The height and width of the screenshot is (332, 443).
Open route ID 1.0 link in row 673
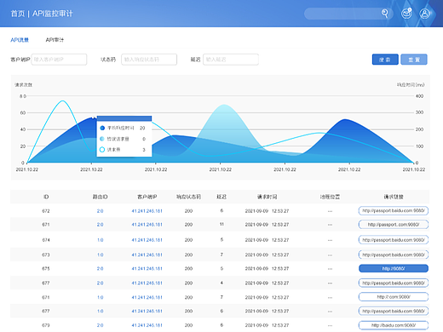pos(100,255)
